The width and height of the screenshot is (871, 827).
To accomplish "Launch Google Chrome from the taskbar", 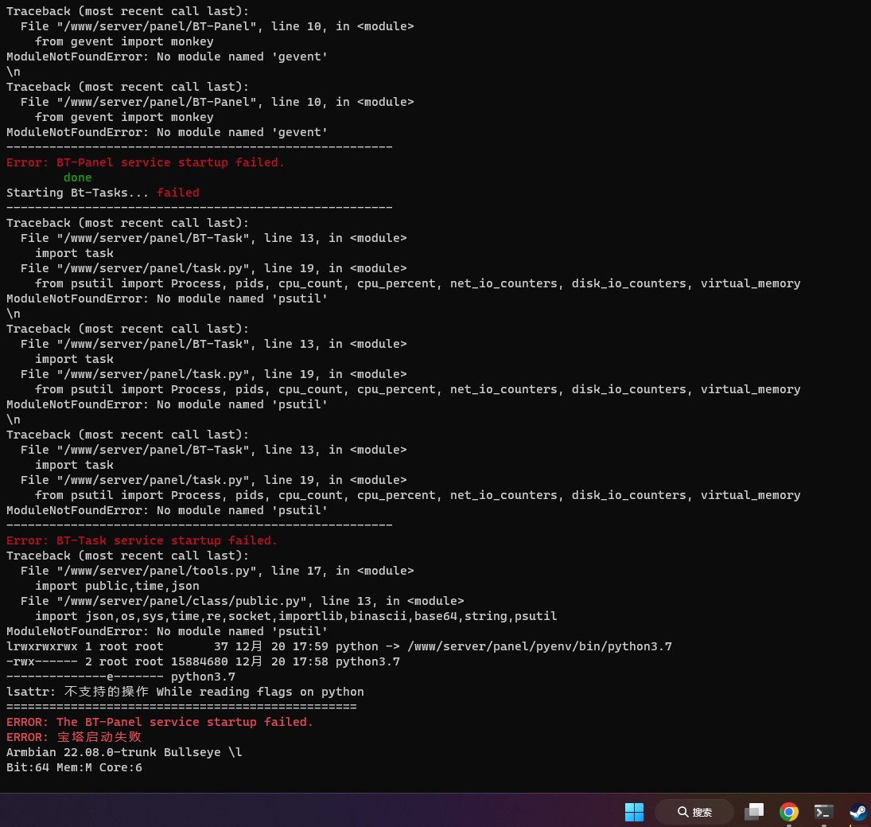I will tap(789, 812).
